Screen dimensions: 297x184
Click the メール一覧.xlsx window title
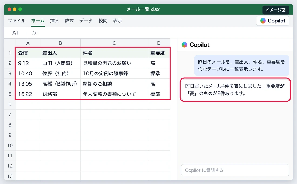pos(143,9)
